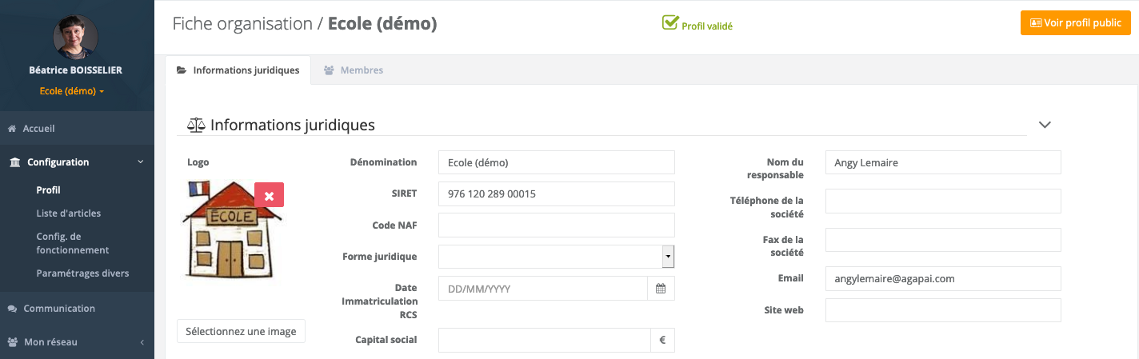Click the Voir profil public button

pos(1075,23)
